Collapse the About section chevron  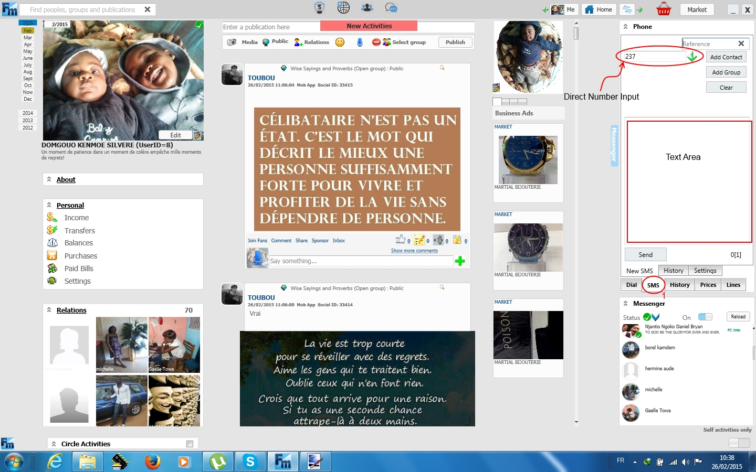[x=49, y=179]
